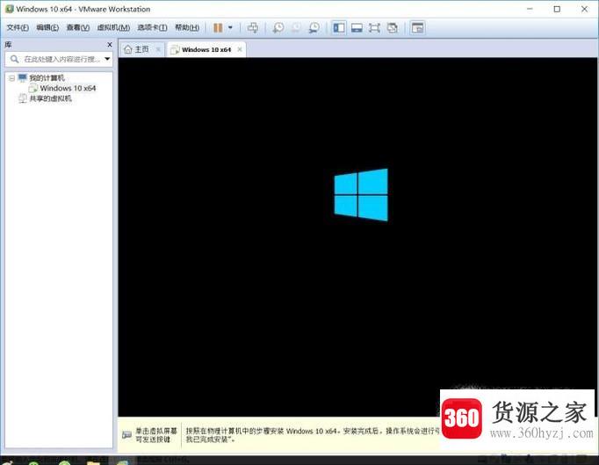Click the install Windows 10 x64 instruction text
Viewport: 599px width, 465px height.
[313, 435]
